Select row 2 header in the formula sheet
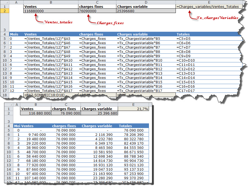Screen dimensions: 248x192 tap(5, 11)
